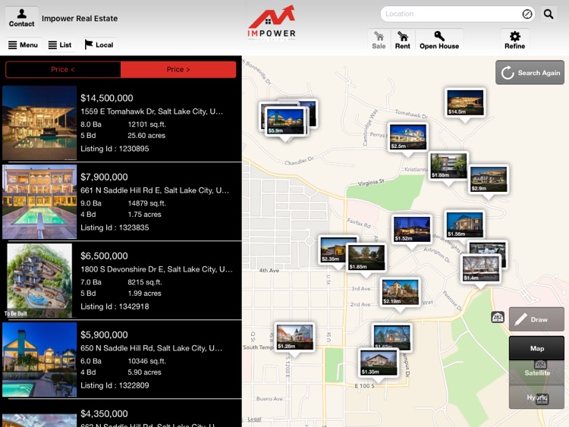Viewport: 569px width, 427px height.
Task: Sort by Price descending tab
Action: point(178,69)
